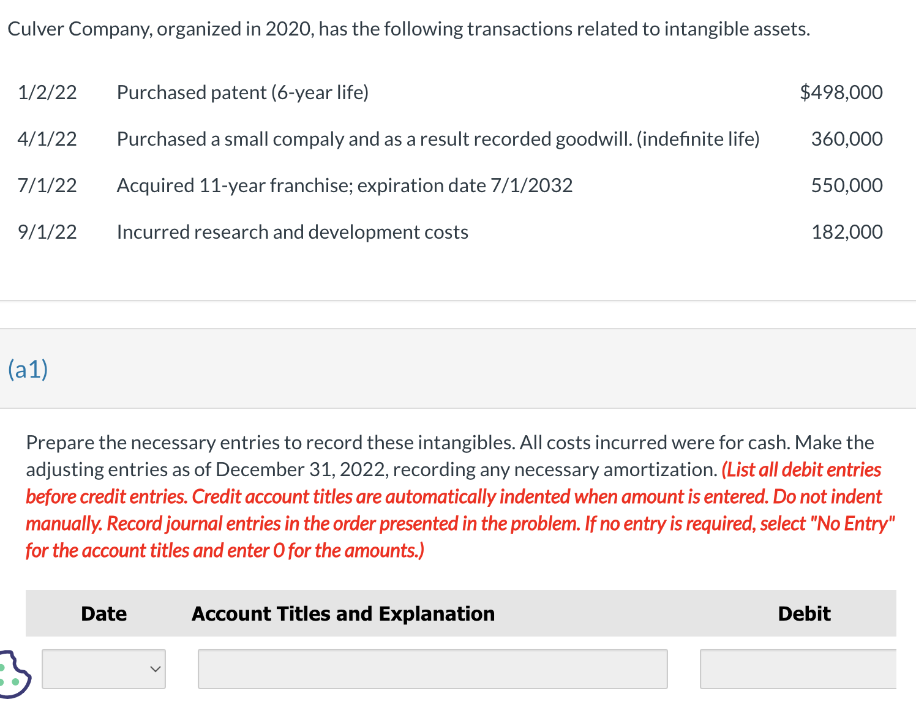Select the Acquired 11-year franchise description
The height and width of the screenshot is (710, 916).
pos(344,185)
